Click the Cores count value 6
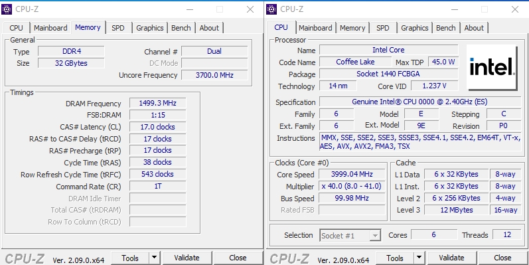Screen dimensions: 529x265 [434, 234]
